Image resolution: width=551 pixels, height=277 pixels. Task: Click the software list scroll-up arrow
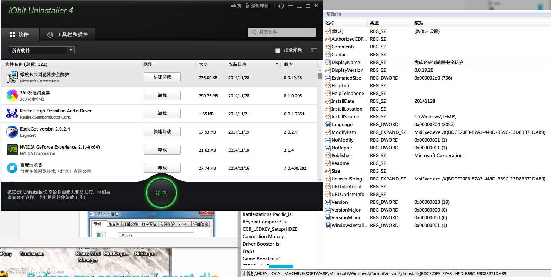click(x=320, y=70)
